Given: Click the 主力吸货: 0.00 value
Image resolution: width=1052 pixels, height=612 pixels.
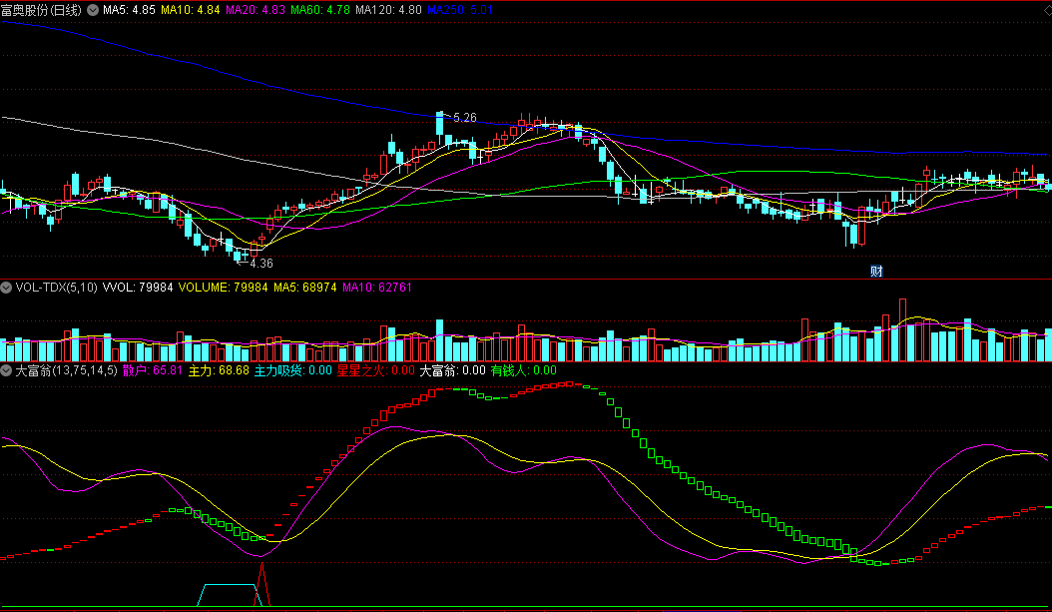Looking at the screenshot, I should pos(293,370).
